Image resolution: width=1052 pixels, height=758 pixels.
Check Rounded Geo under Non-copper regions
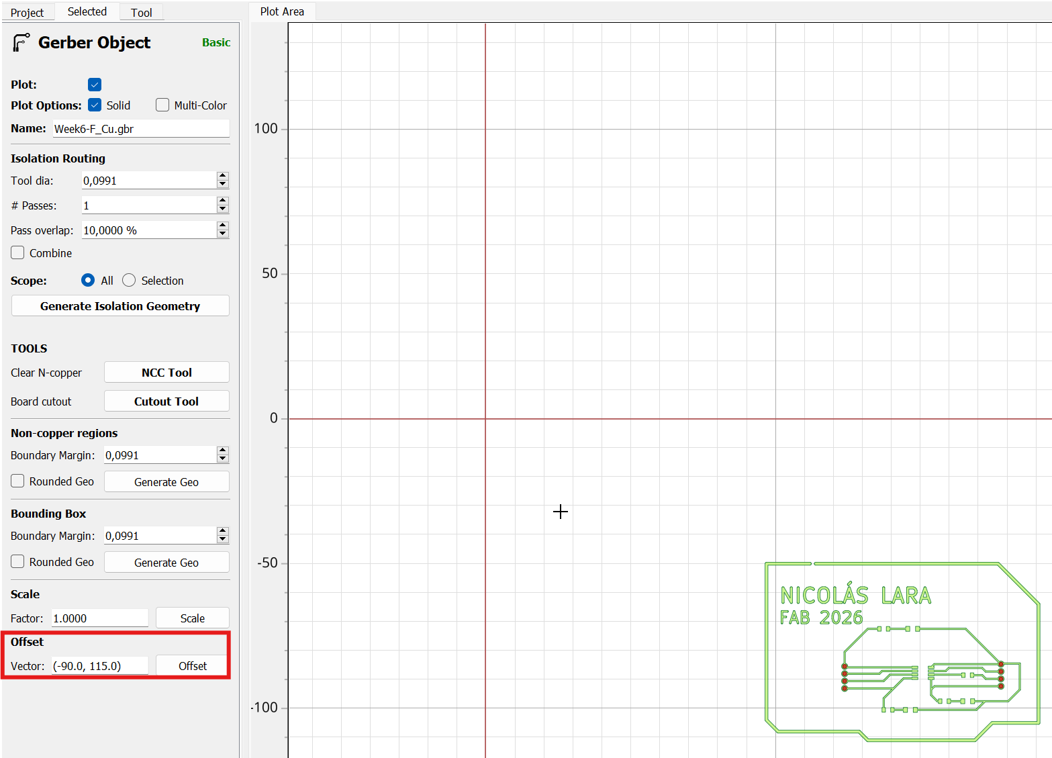click(17, 481)
